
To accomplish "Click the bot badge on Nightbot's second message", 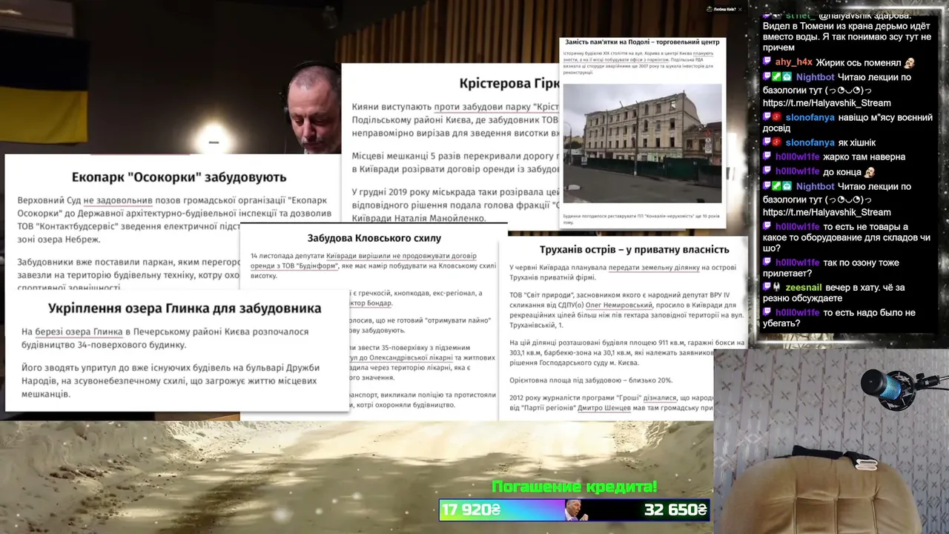I will tap(787, 186).
